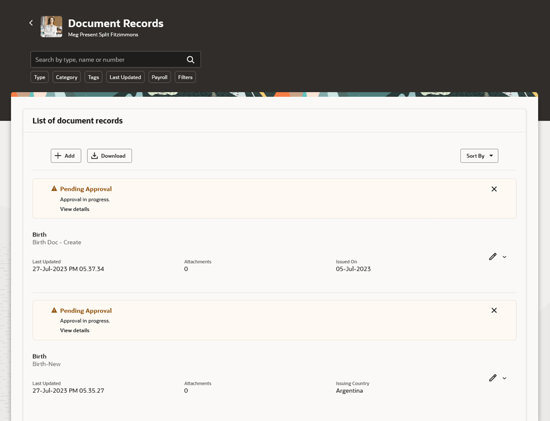Viewport: 550px width, 421px height.
Task: Expand the Birth-New record chevron
Action: [x=504, y=378]
